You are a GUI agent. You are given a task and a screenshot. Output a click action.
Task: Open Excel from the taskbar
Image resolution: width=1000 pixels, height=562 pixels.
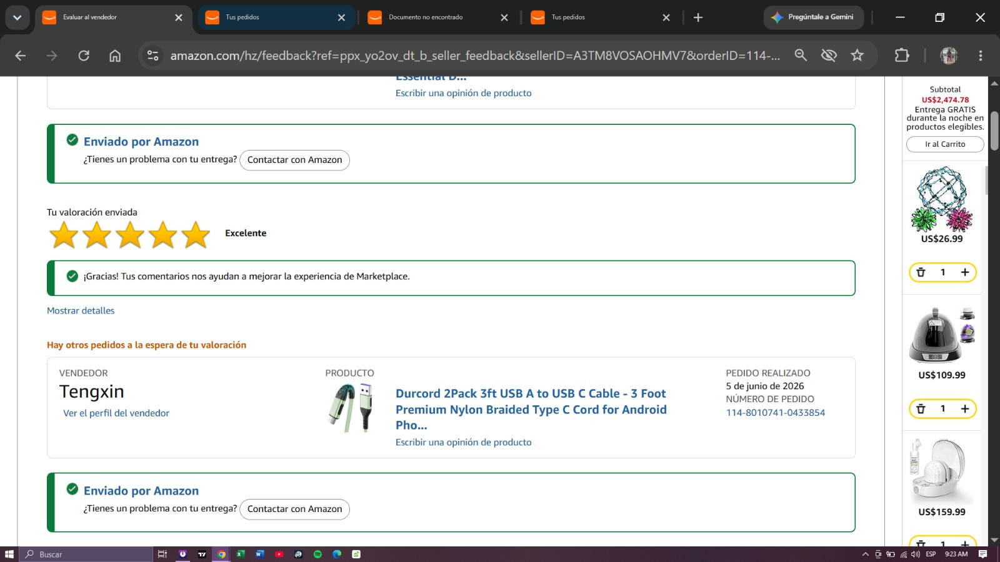click(x=241, y=554)
